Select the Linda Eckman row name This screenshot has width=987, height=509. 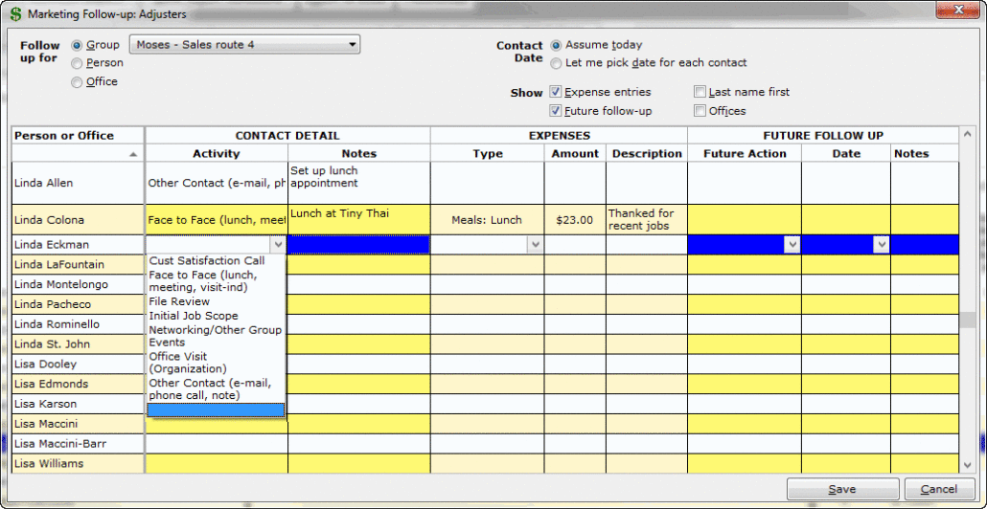(x=51, y=244)
